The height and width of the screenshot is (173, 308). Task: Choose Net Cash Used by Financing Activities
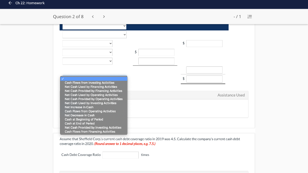pos(91,87)
